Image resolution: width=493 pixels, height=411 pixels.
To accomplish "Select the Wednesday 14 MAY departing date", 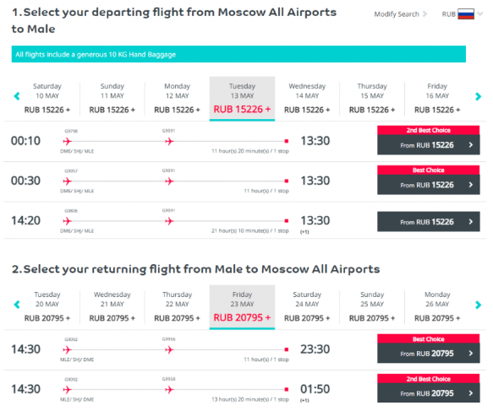I will [x=307, y=99].
